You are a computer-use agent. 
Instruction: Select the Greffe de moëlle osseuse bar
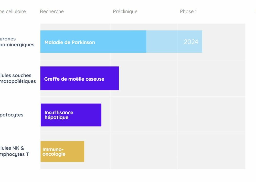[x=80, y=78]
